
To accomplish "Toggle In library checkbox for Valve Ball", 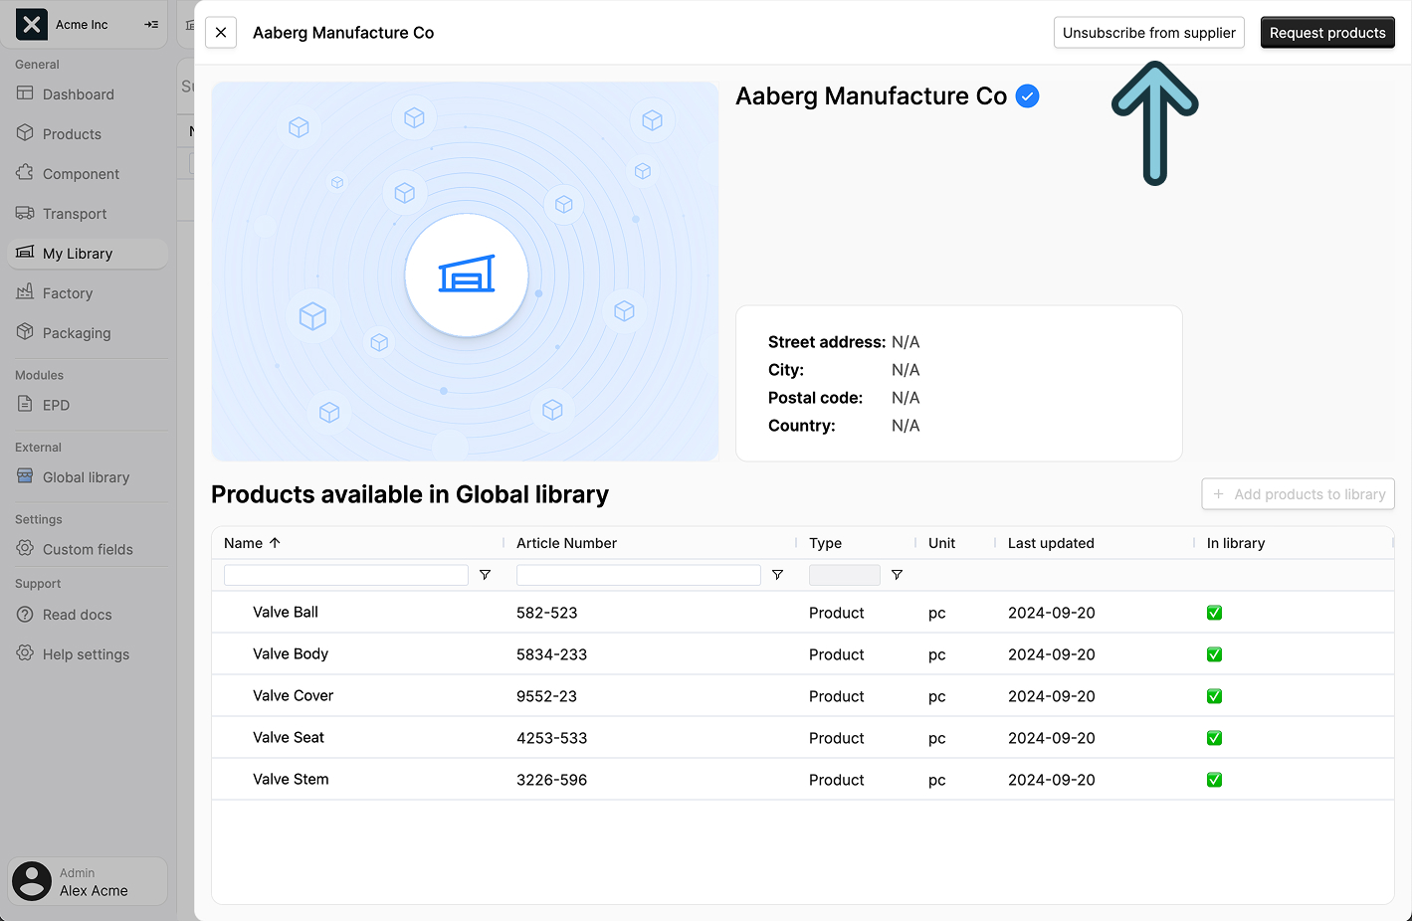I will (1214, 613).
